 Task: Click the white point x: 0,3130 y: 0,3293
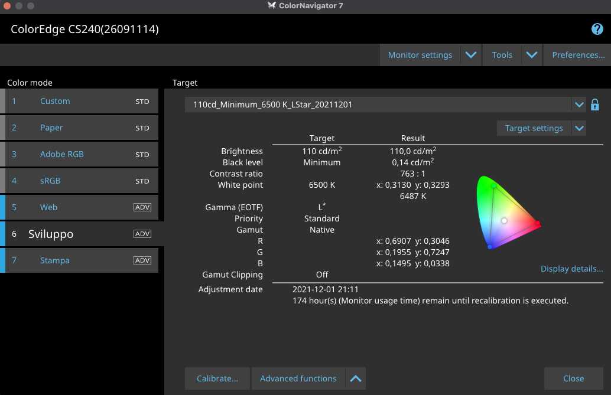tap(413, 185)
